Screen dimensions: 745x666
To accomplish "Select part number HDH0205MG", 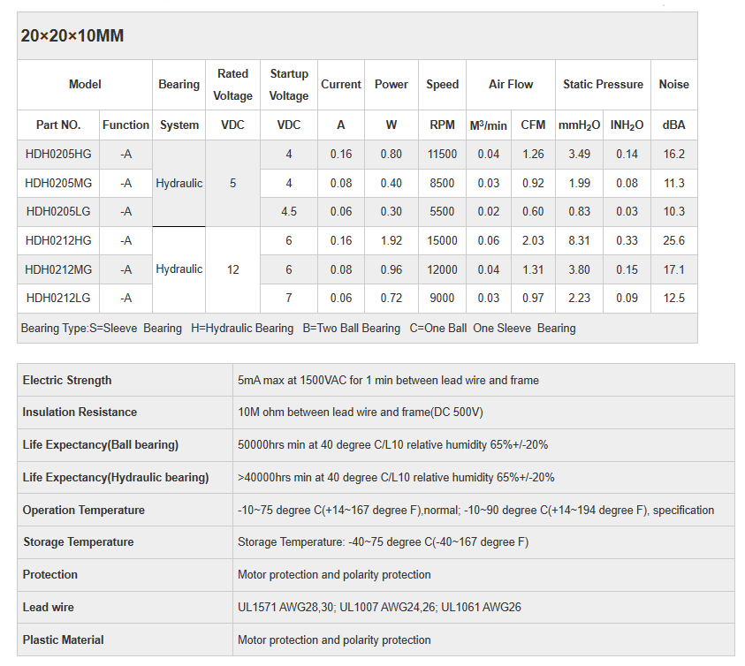I will click(x=58, y=184).
